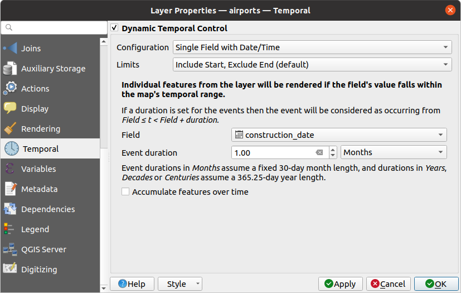This screenshot has height=293, width=461.
Task: Open the QGIS Server icon
Action: 11,249
